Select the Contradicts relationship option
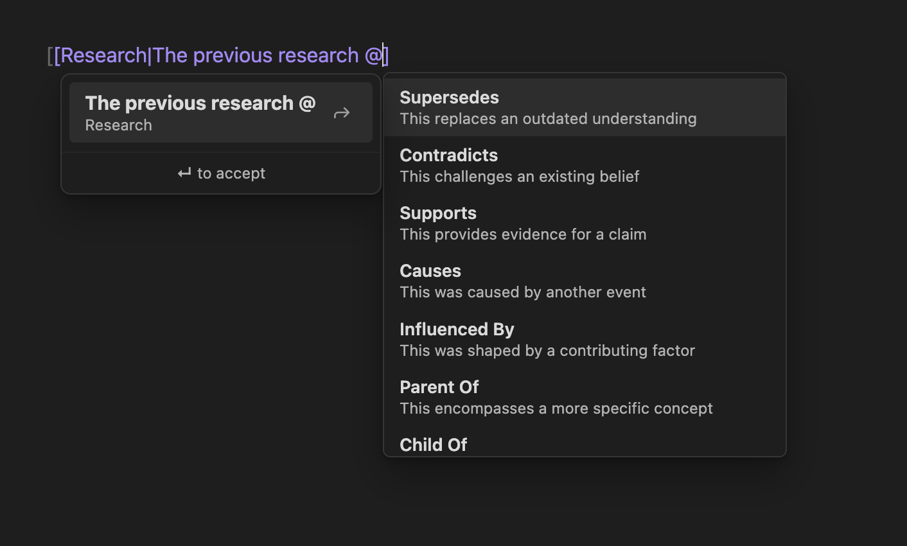Screen dimensions: 907x546 pos(448,155)
